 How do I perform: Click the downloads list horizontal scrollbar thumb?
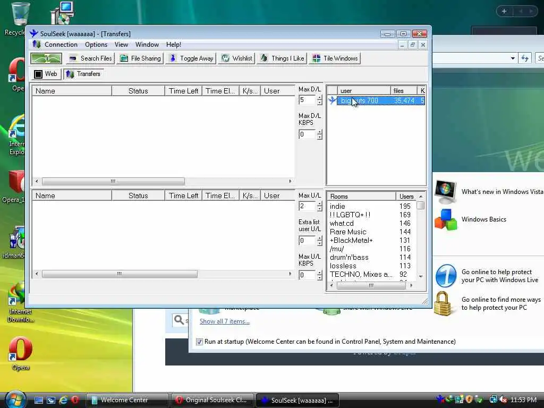click(113, 181)
